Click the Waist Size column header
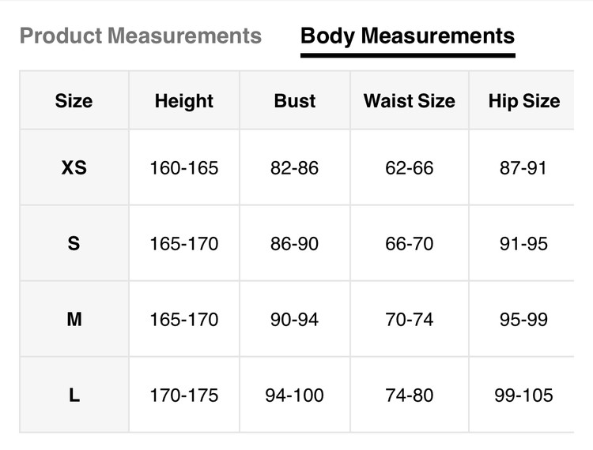The image size is (593, 450). 410,101
